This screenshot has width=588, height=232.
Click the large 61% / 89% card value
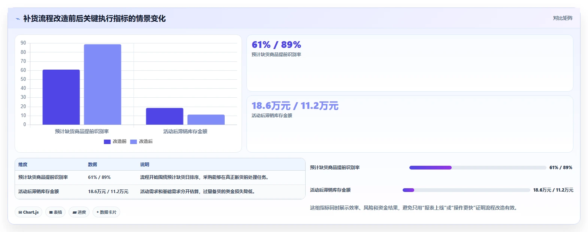[x=276, y=45]
